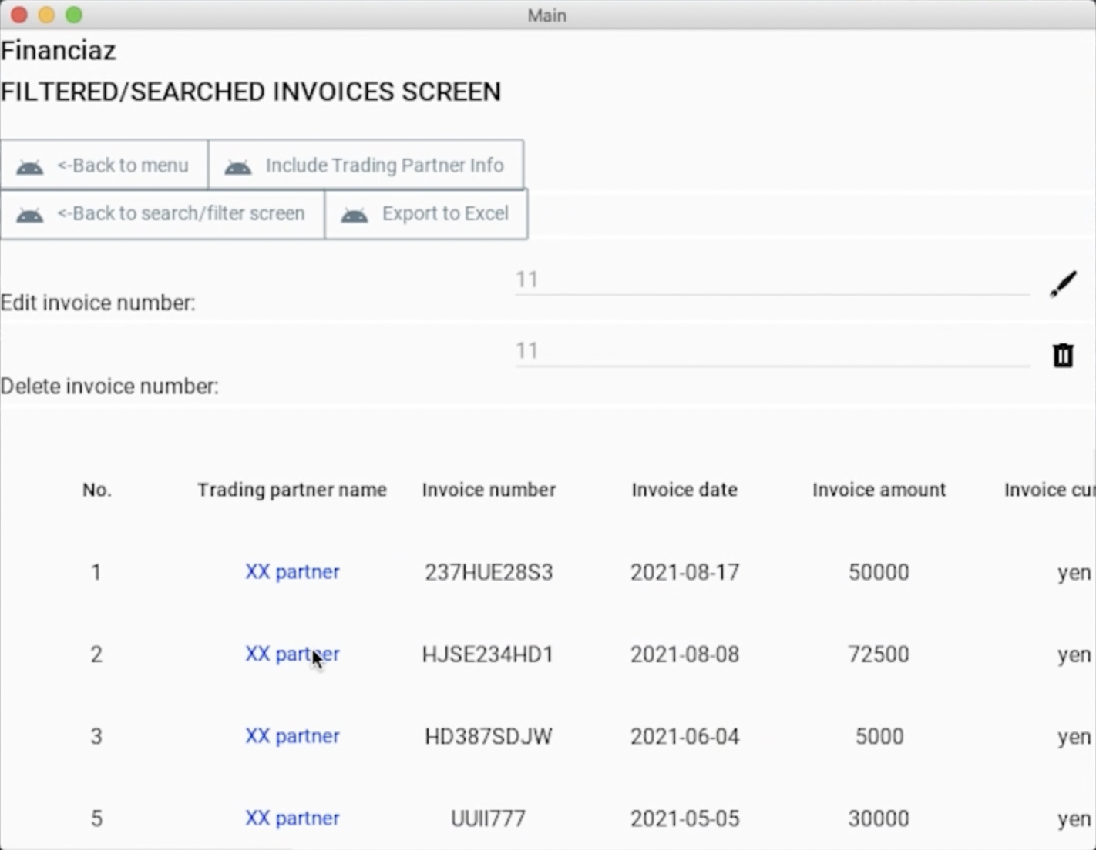Click the Invoice amount column header
This screenshot has height=850, width=1096.
[x=879, y=490]
